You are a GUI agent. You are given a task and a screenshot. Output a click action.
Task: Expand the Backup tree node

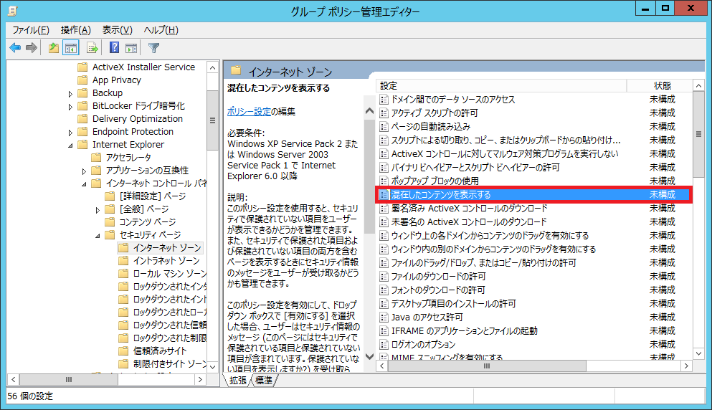(70, 94)
